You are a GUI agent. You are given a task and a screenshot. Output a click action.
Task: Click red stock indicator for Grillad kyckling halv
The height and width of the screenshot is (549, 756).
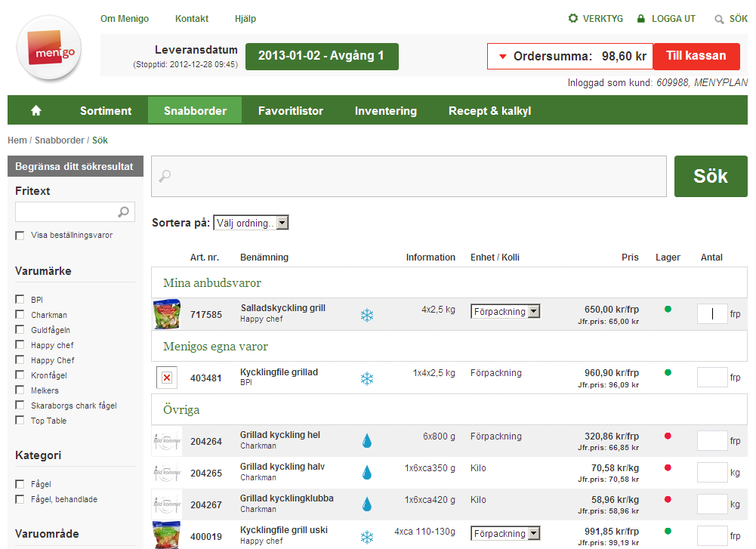click(668, 467)
